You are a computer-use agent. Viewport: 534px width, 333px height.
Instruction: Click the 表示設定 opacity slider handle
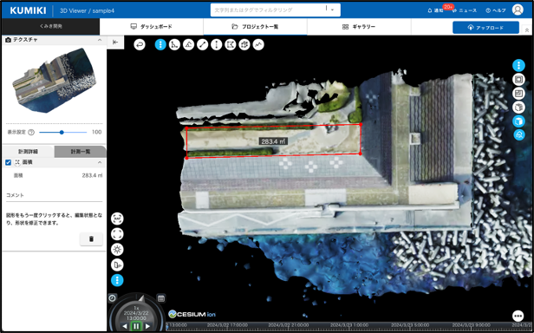(62, 132)
